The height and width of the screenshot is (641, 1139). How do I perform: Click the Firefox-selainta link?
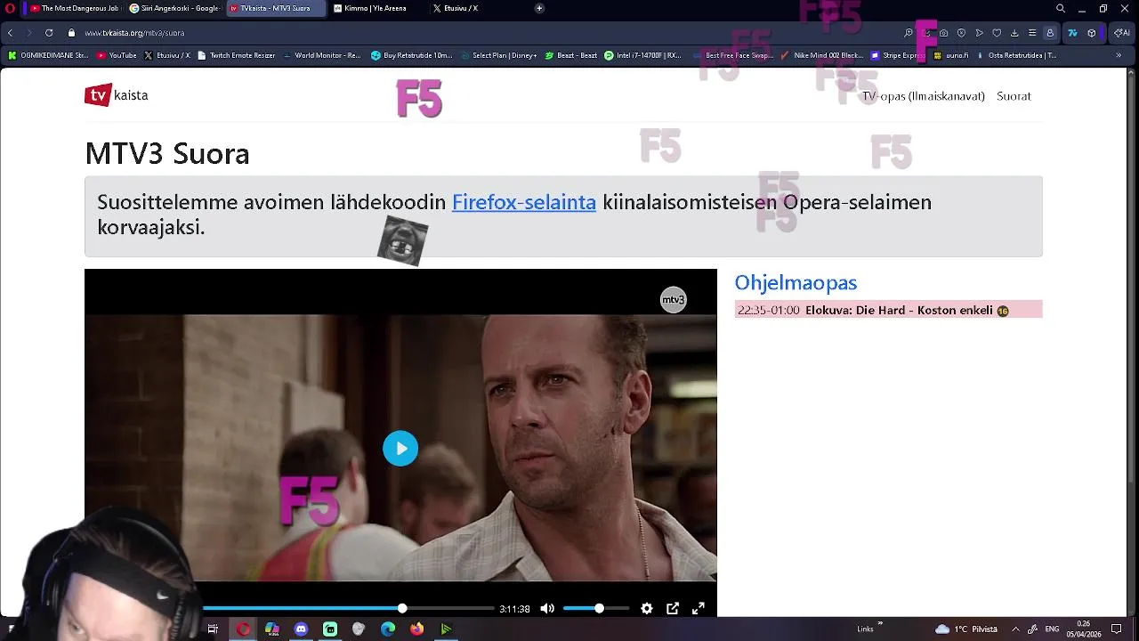(x=524, y=202)
